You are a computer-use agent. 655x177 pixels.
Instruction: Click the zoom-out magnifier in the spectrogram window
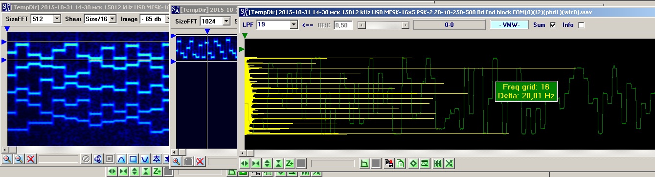(19, 159)
